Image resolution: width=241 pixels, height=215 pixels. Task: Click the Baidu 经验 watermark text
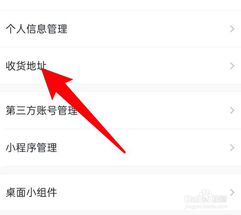point(219,199)
